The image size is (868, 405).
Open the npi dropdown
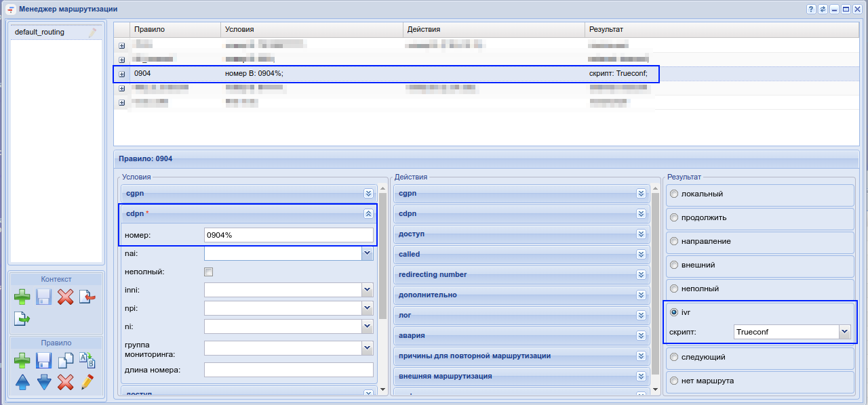(x=368, y=307)
